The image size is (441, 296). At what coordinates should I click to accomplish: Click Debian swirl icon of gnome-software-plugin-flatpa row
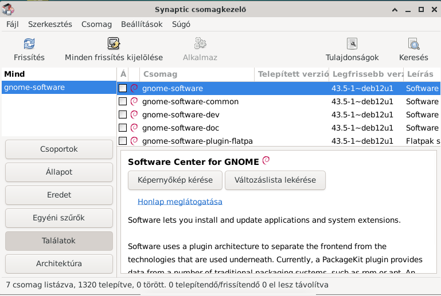(x=134, y=141)
